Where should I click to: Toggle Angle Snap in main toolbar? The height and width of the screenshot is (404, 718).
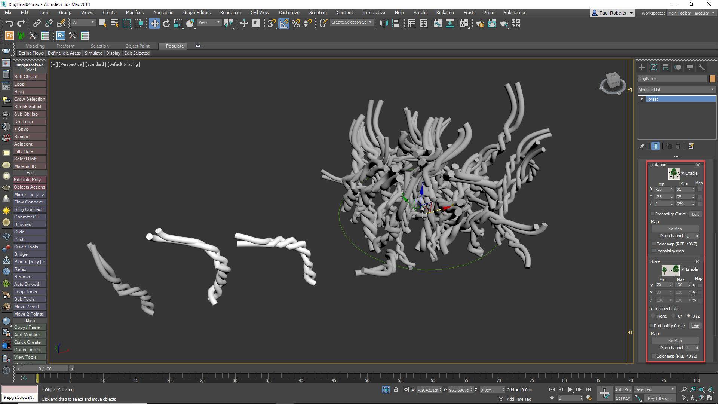click(x=284, y=24)
